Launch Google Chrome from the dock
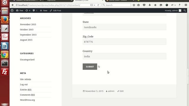Viewport: 189px width, 106px height. (x=5, y=55)
